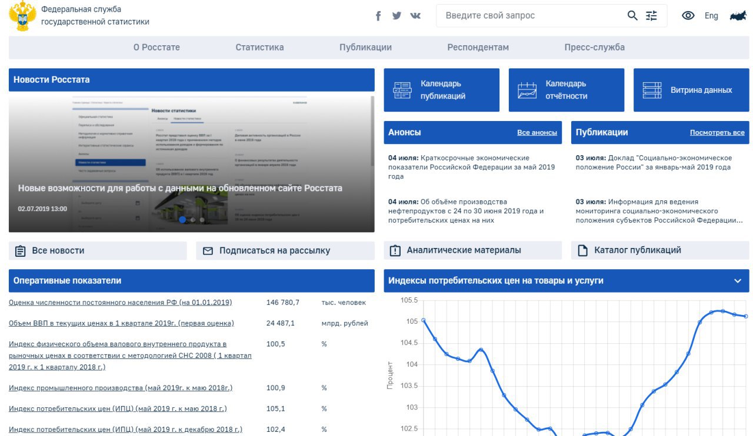Screen dimensions: 753x436
Task: Click the envelope subscription icon
Action: [x=208, y=251]
